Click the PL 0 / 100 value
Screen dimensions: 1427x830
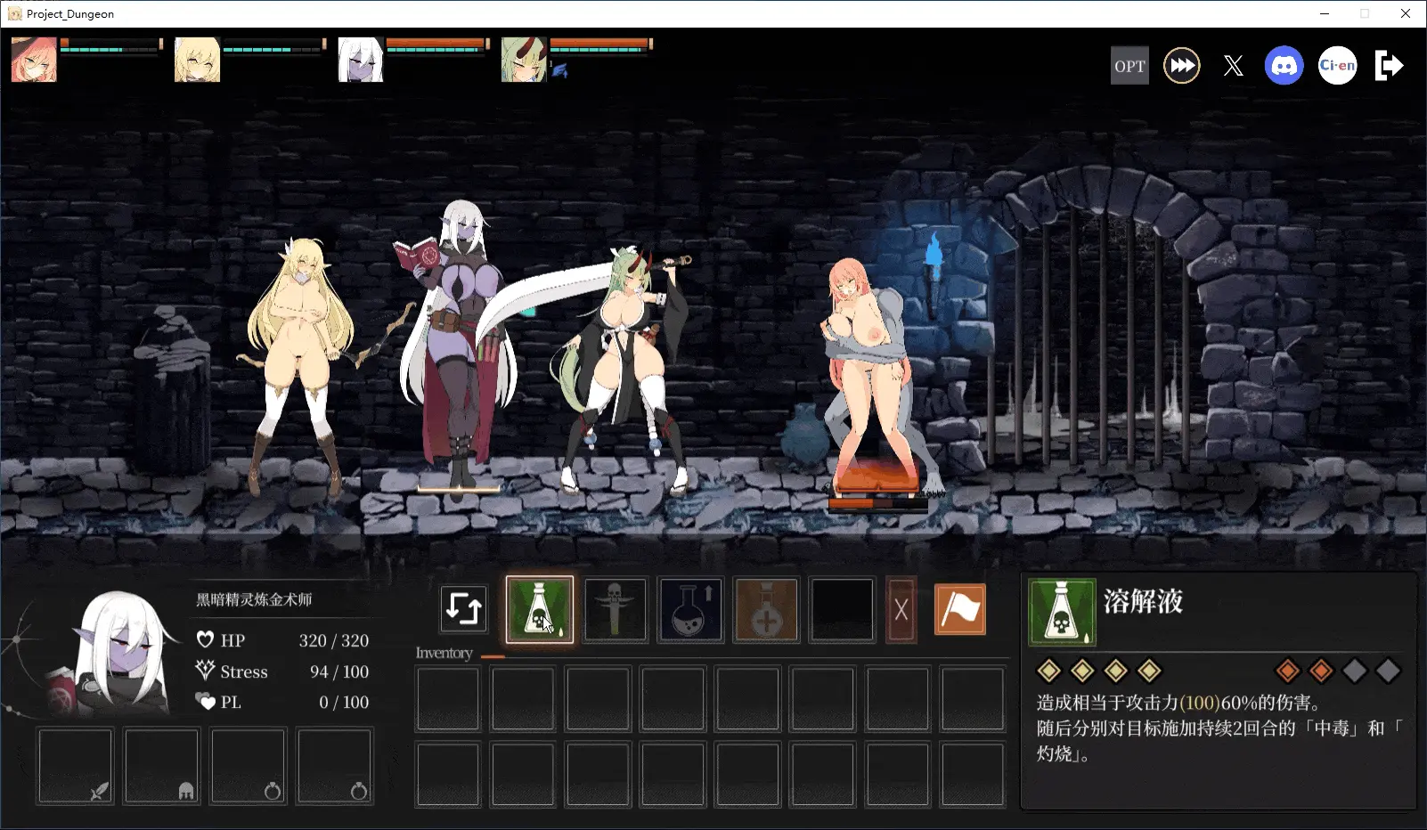(x=344, y=702)
